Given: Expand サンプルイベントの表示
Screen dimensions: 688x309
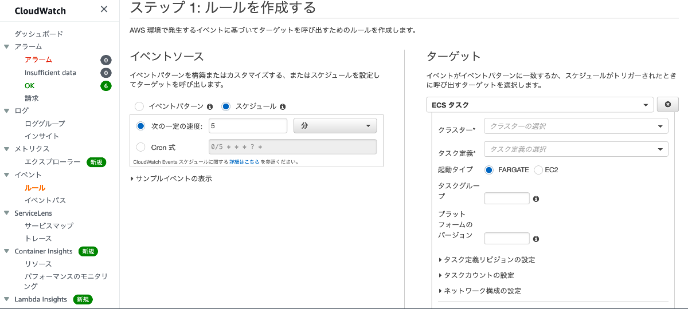Looking at the screenshot, I should point(171,179).
